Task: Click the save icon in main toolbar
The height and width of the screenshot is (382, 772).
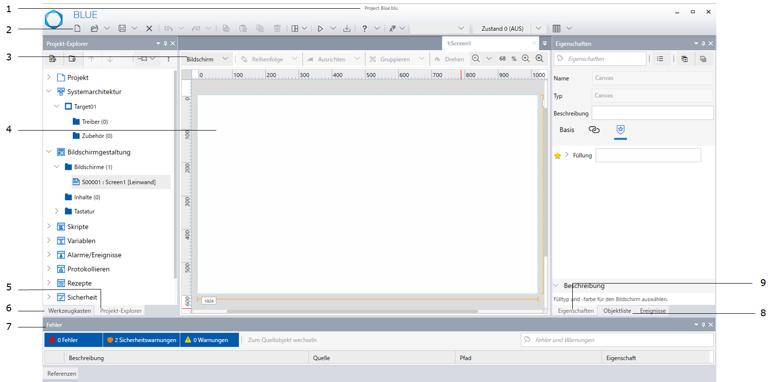Action: click(122, 29)
